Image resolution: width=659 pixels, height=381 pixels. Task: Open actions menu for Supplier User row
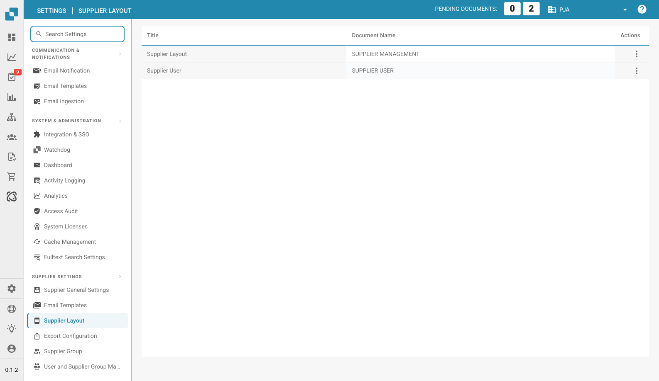point(637,71)
